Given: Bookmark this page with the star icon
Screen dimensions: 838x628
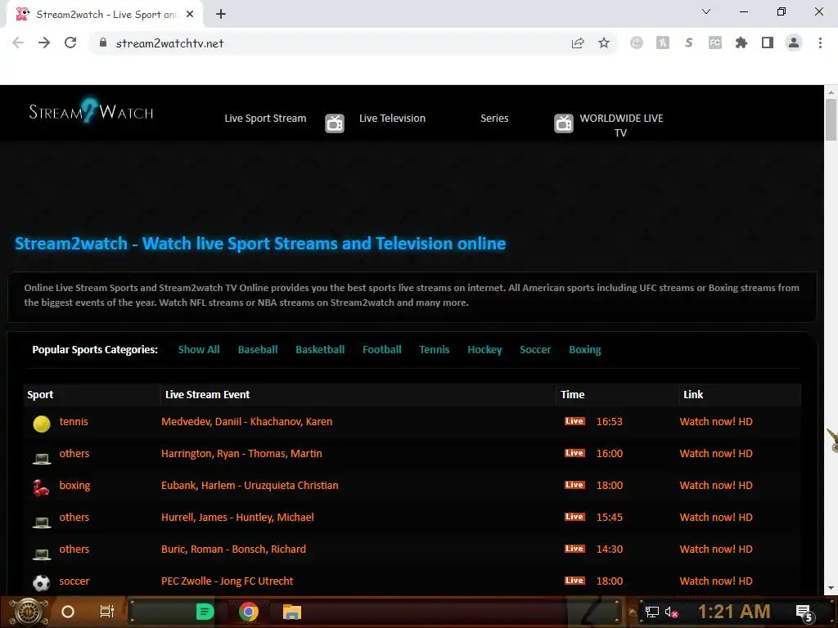Looking at the screenshot, I should click(x=604, y=43).
